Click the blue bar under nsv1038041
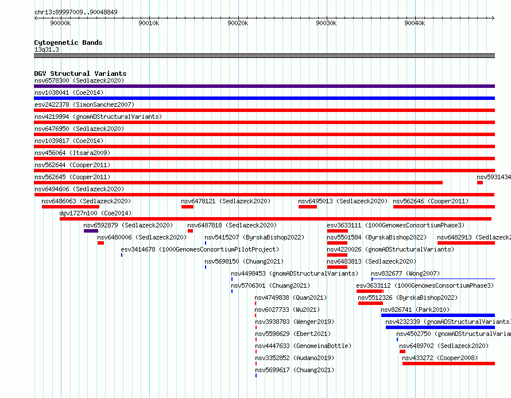Image resolution: width=511 pixels, height=398 pixels. [x=264, y=98]
